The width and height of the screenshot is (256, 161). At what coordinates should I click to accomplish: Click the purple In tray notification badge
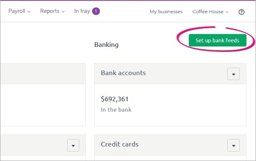pyautogui.click(x=96, y=11)
